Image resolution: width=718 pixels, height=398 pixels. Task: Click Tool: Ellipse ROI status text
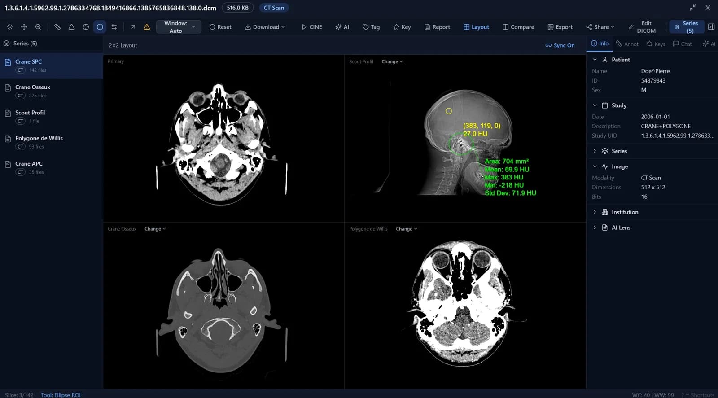pos(61,395)
